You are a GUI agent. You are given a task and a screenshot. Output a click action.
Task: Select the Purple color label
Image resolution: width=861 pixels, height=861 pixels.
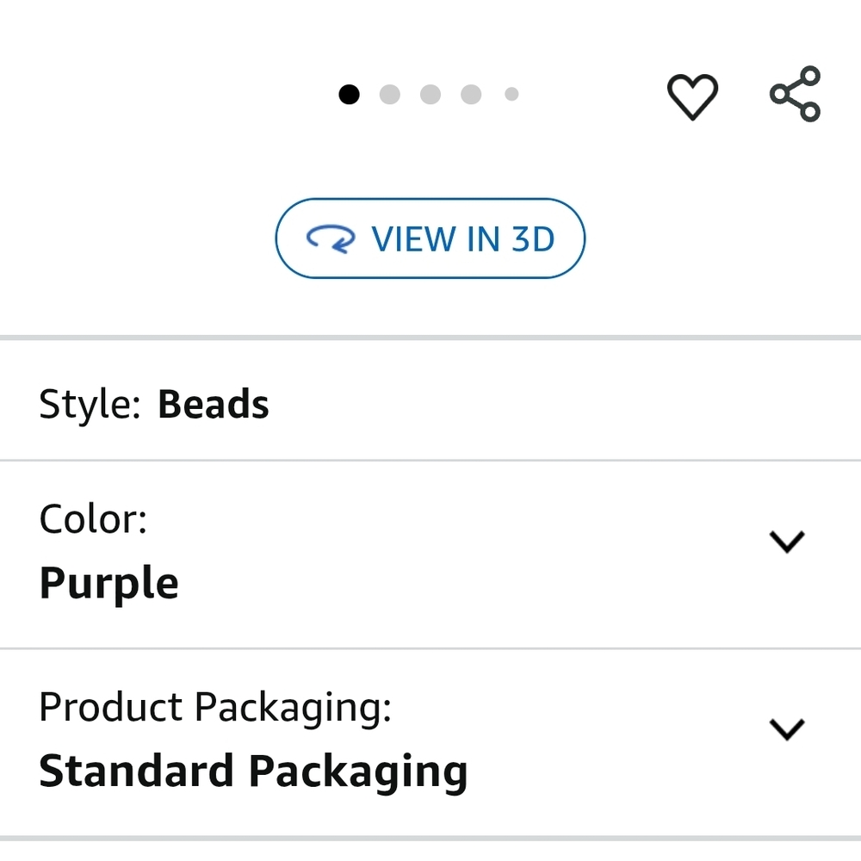(x=108, y=585)
